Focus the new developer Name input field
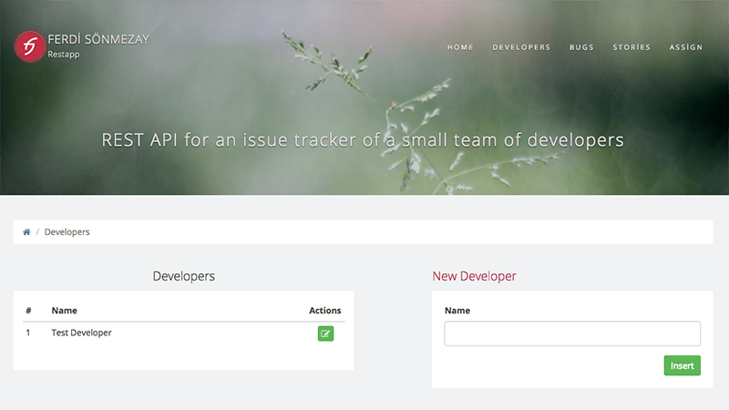This screenshot has width=729, height=410. click(572, 333)
